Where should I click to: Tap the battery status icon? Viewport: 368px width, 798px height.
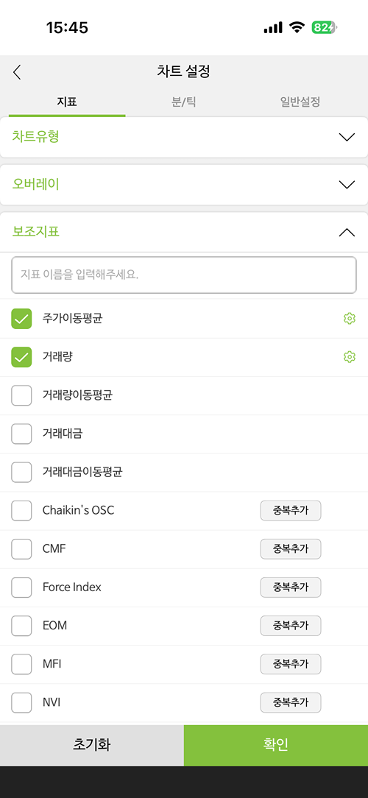[x=324, y=27]
